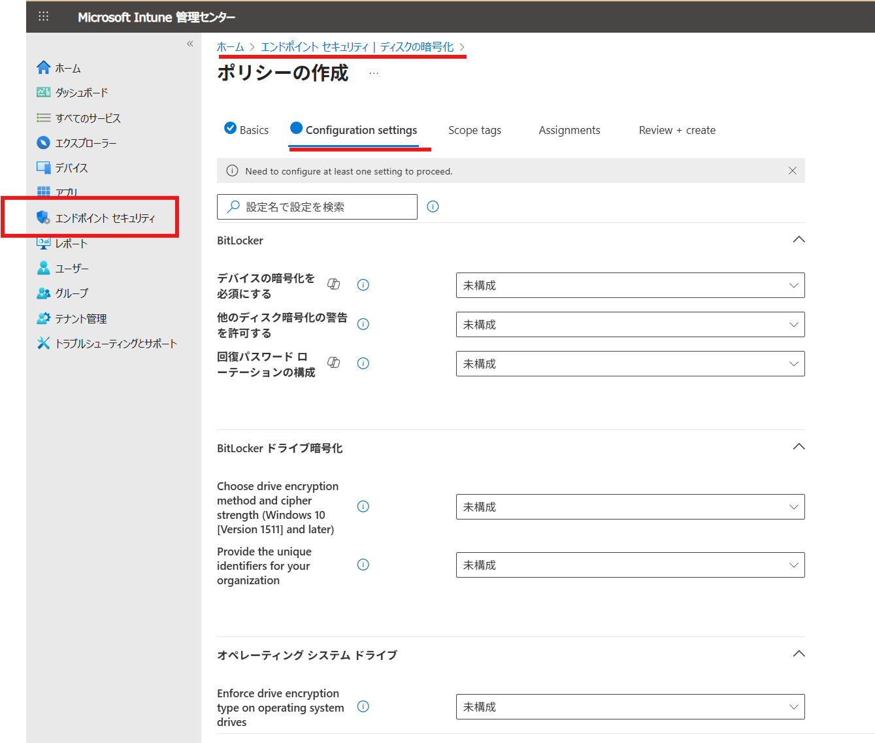The width and height of the screenshot is (875, 743).
Task: Click the Users person icon
Action: (44, 268)
